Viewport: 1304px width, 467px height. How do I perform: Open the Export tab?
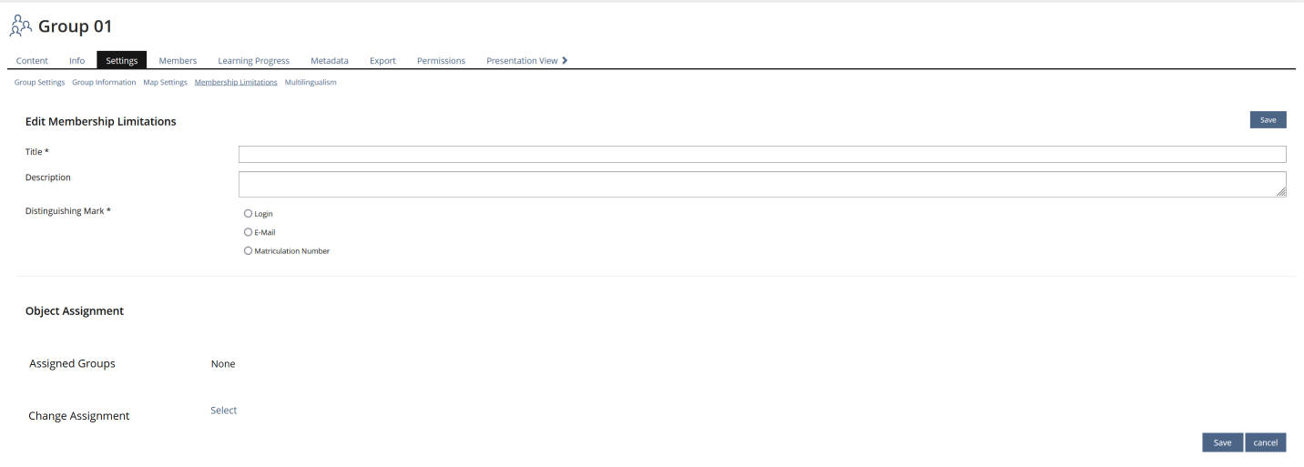click(382, 61)
